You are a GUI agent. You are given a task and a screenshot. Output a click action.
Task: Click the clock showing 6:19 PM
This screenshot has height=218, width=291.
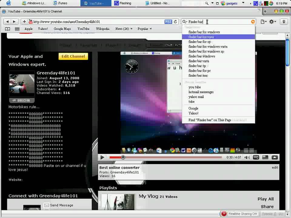282,3
